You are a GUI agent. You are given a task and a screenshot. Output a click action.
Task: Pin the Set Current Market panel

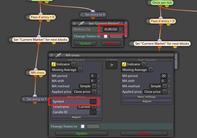pos(81,23)
